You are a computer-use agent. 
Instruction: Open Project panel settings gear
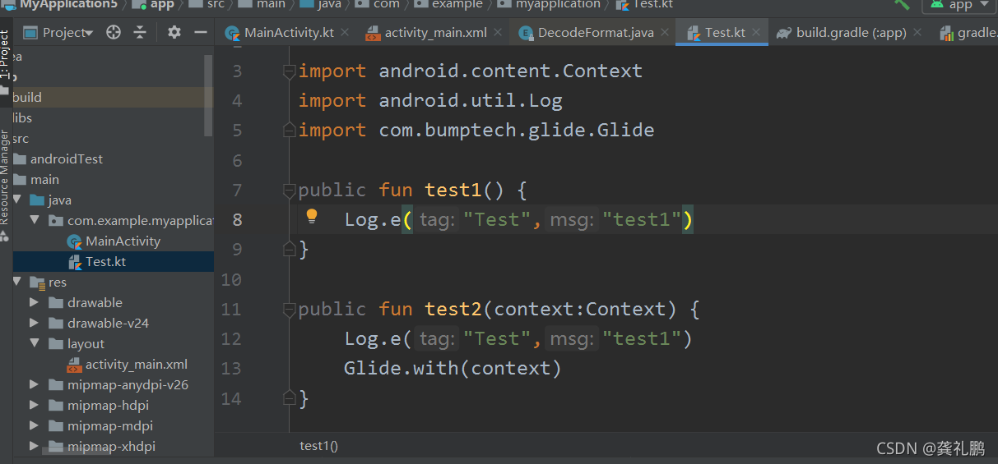174,33
